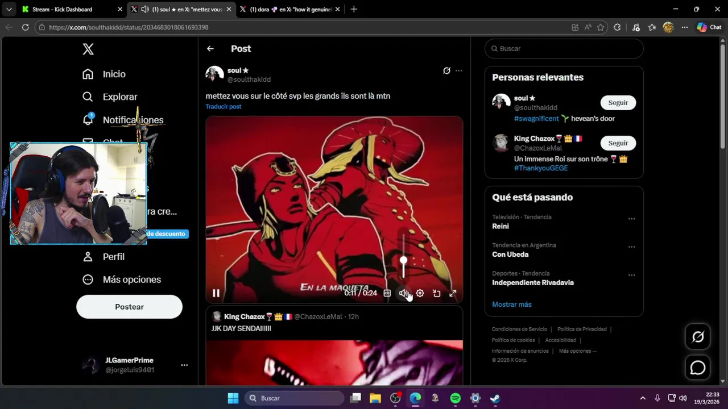This screenshot has width=728, height=409.
Task: Open Perfil in the sidebar
Action: pos(104,257)
